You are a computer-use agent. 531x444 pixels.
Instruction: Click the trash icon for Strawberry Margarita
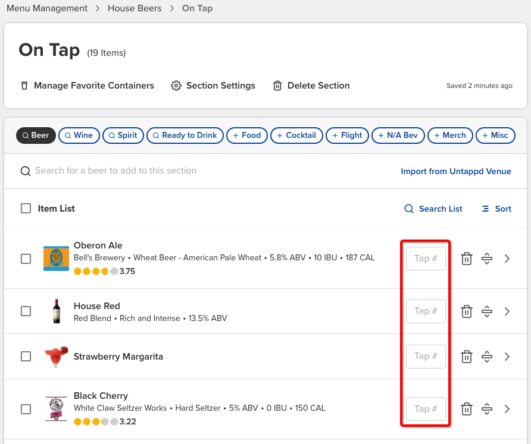[x=467, y=356]
